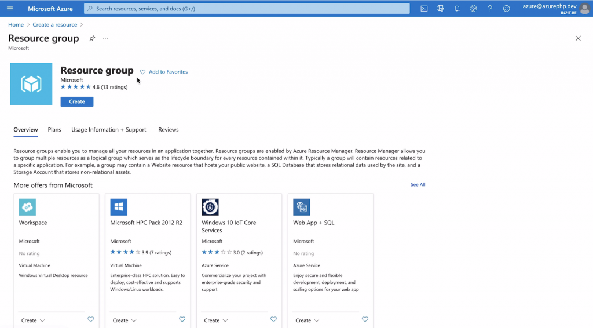Screen dimensions: 593x328
Task: Favorite the Microsoft HPC Pack card heart
Action: 182,319
